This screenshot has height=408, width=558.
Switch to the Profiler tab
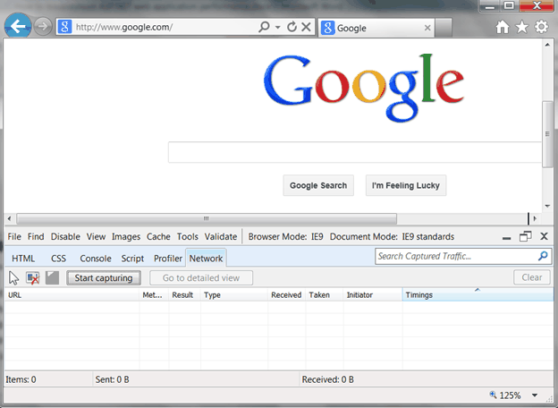pos(168,259)
